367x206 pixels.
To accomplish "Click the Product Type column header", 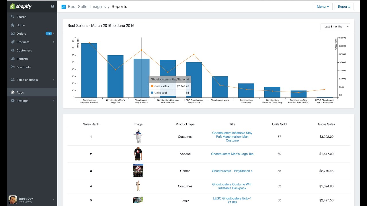I will pos(185,124).
